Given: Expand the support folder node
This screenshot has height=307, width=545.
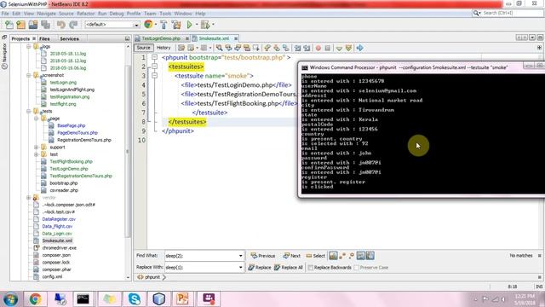Looking at the screenshot, I should pyautogui.click(x=36, y=148).
